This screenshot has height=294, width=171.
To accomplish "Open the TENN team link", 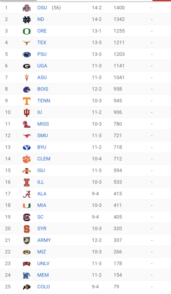I will coord(44,101).
